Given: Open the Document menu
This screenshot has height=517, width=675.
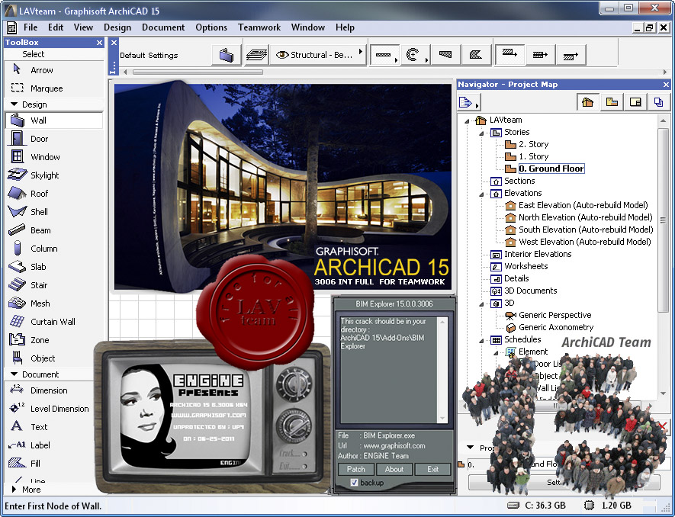Looking at the screenshot, I should tap(163, 27).
